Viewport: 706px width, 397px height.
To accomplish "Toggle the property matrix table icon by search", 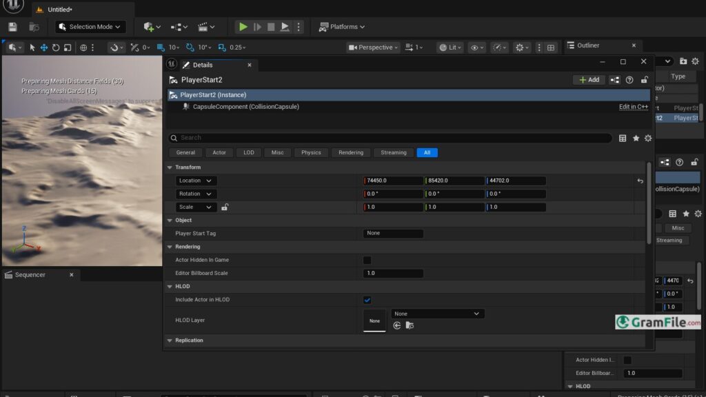I will click(623, 138).
